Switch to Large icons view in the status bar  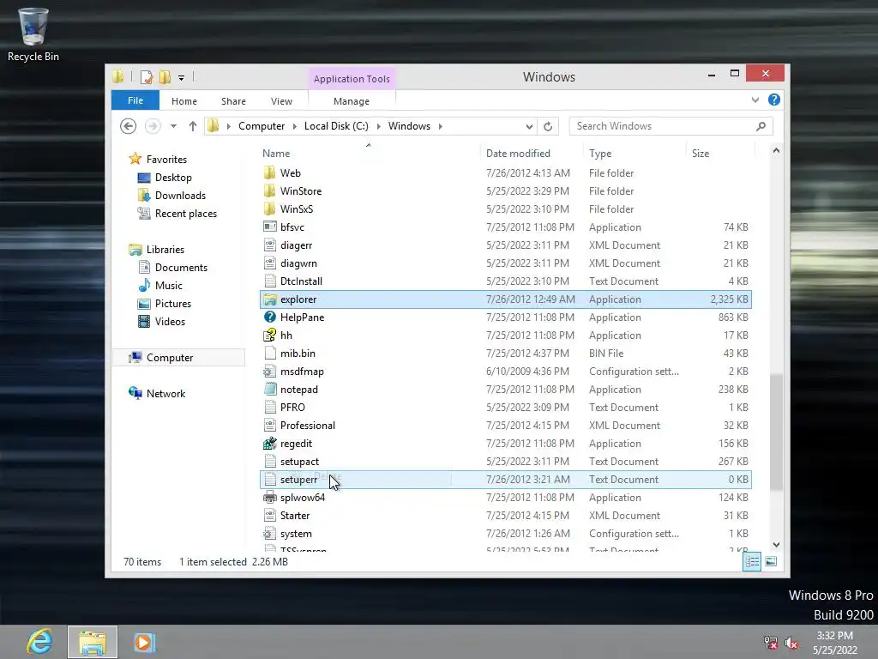771,561
